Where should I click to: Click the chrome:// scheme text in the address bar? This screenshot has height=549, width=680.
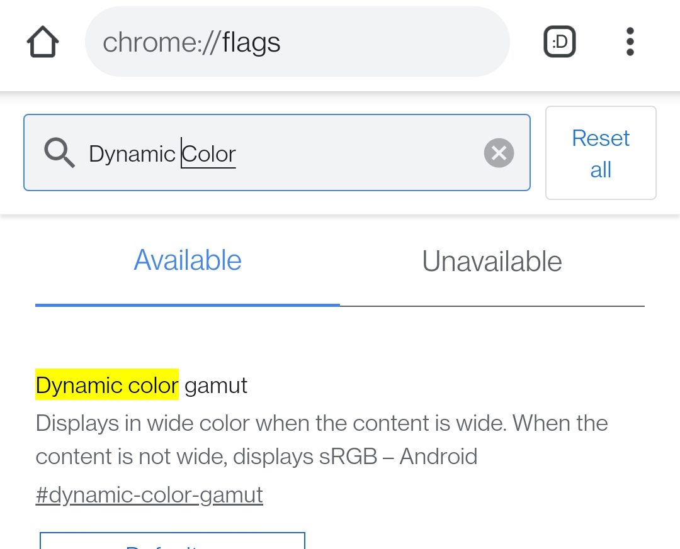pyautogui.click(x=161, y=43)
